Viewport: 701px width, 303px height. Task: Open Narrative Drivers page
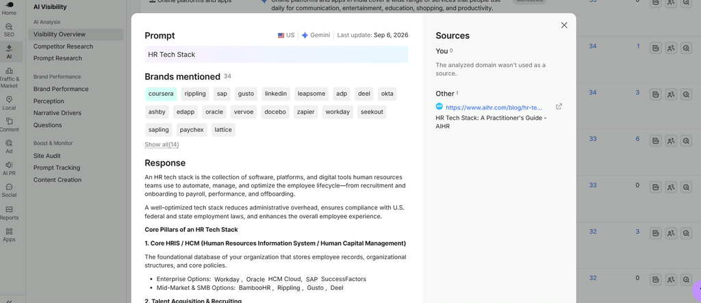pos(58,113)
